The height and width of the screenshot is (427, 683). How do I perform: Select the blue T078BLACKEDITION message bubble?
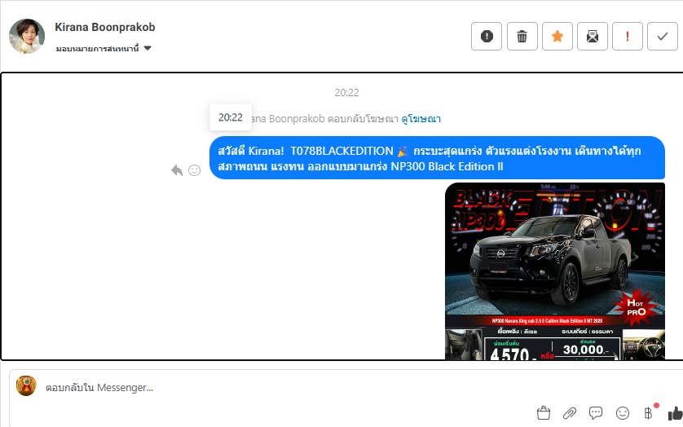(x=438, y=158)
